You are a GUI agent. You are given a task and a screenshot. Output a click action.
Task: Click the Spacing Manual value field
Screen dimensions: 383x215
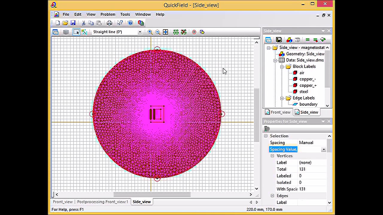point(312,143)
